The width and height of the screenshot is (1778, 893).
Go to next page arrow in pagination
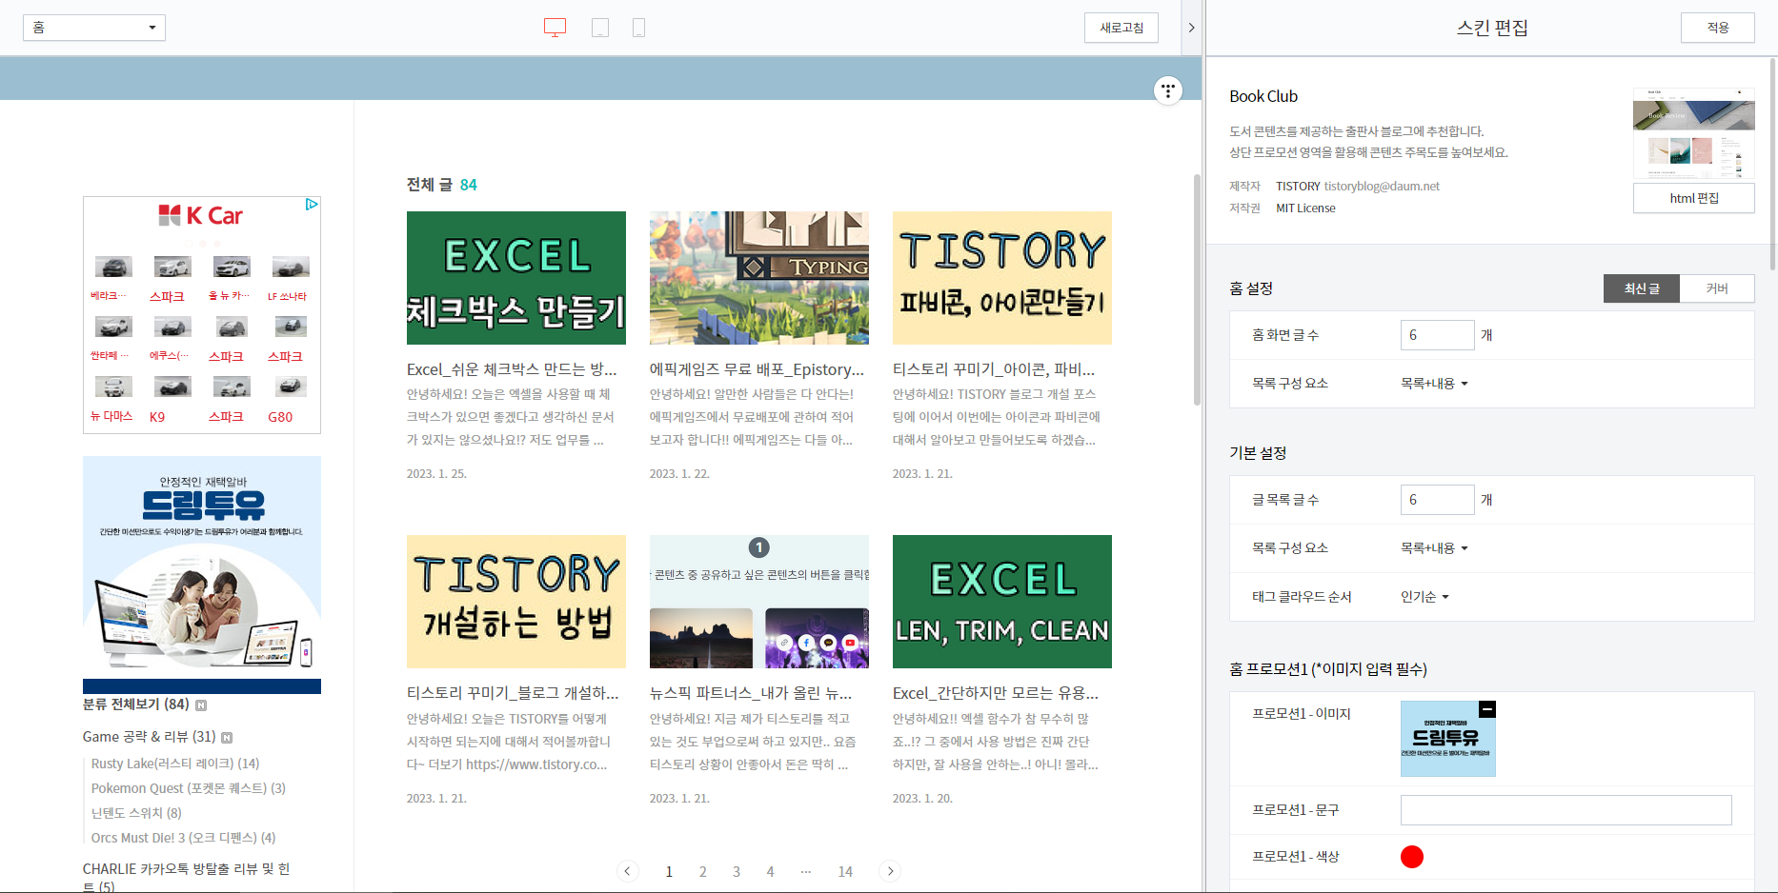click(890, 871)
